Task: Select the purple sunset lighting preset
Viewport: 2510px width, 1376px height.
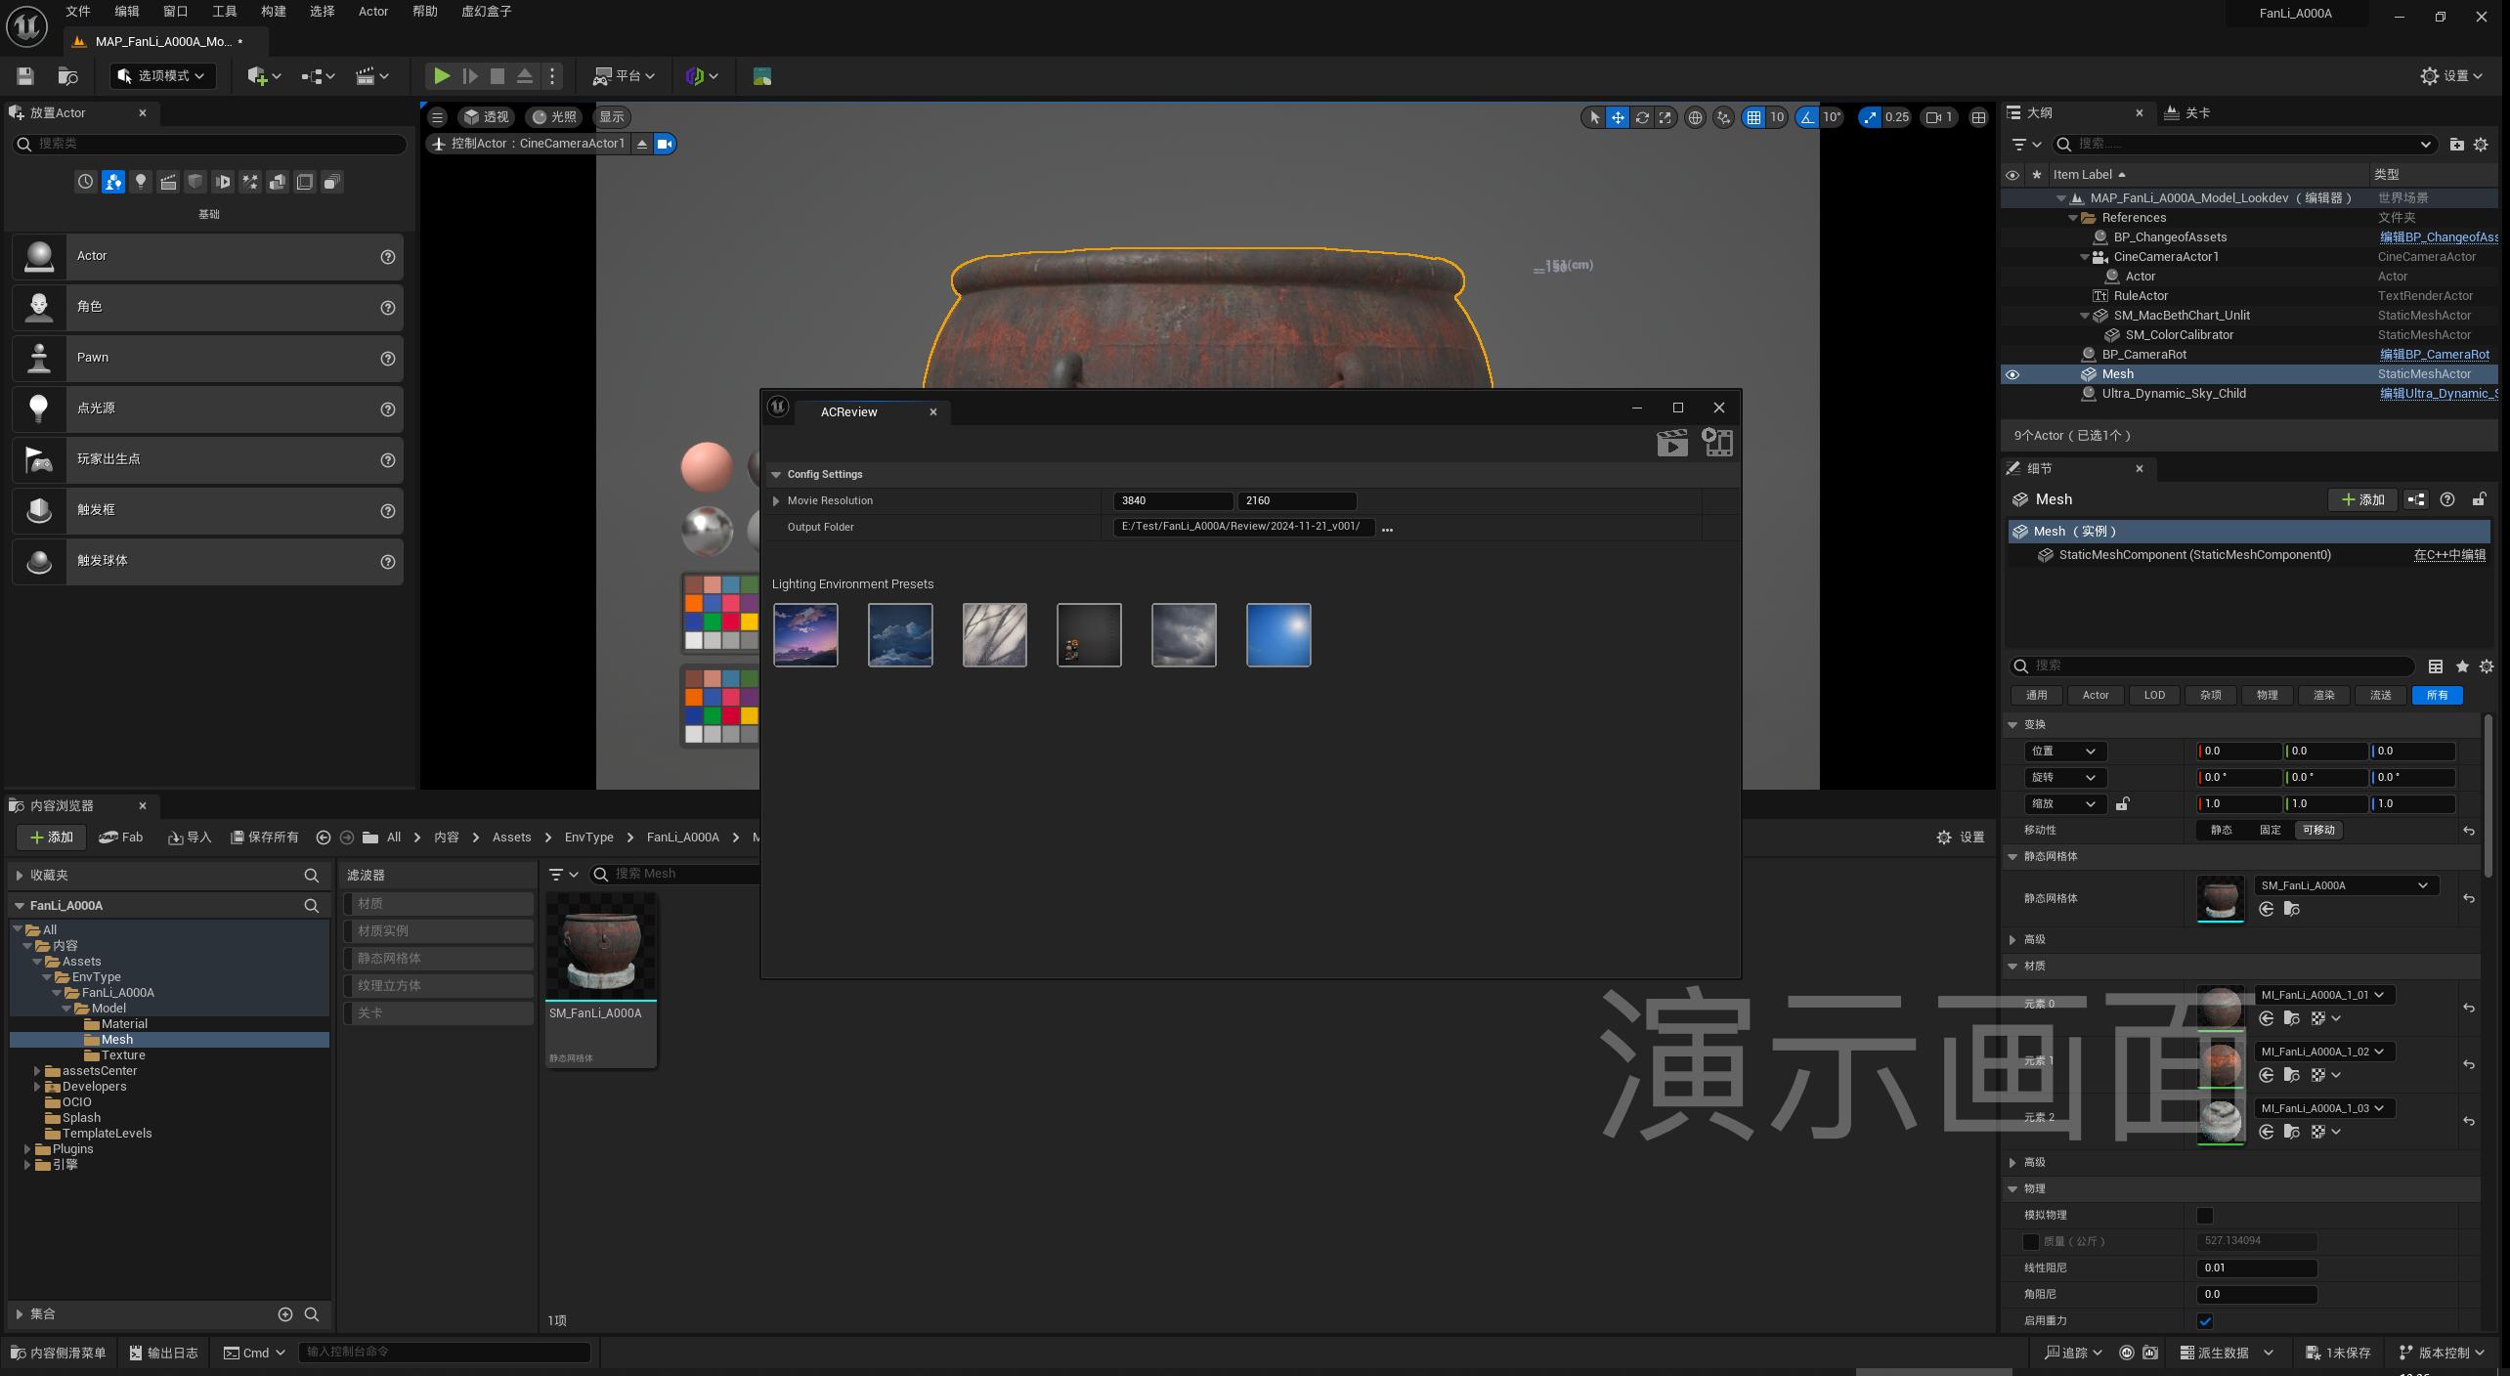Action: tap(805, 635)
